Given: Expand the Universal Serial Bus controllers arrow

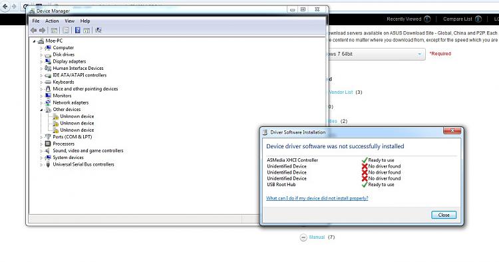Looking at the screenshot, I should coord(41,165).
